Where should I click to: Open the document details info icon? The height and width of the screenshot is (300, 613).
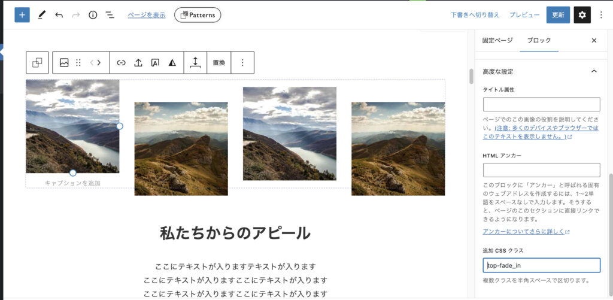pyautogui.click(x=93, y=15)
